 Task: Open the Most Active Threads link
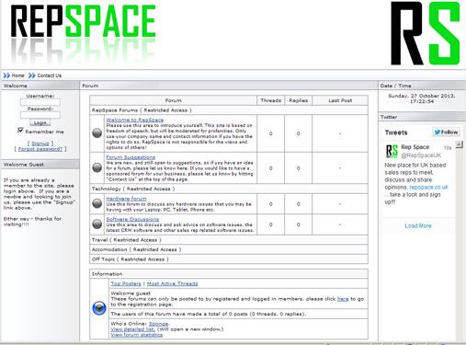click(x=173, y=283)
